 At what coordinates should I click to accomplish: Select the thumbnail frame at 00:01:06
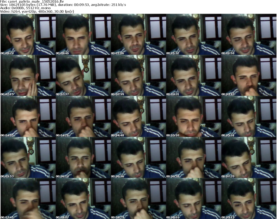click(138, 34)
